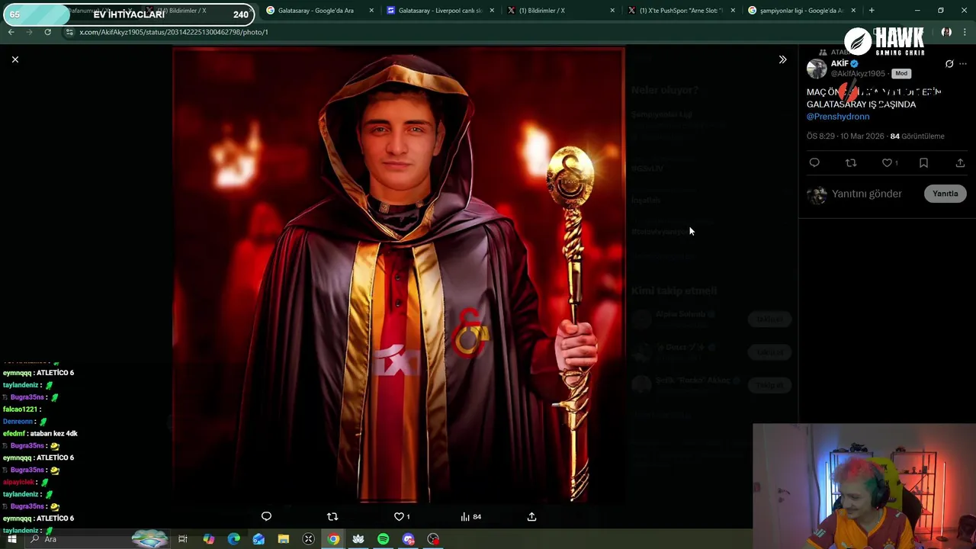
Task: Open the Windows Start menu
Action: [11, 539]
